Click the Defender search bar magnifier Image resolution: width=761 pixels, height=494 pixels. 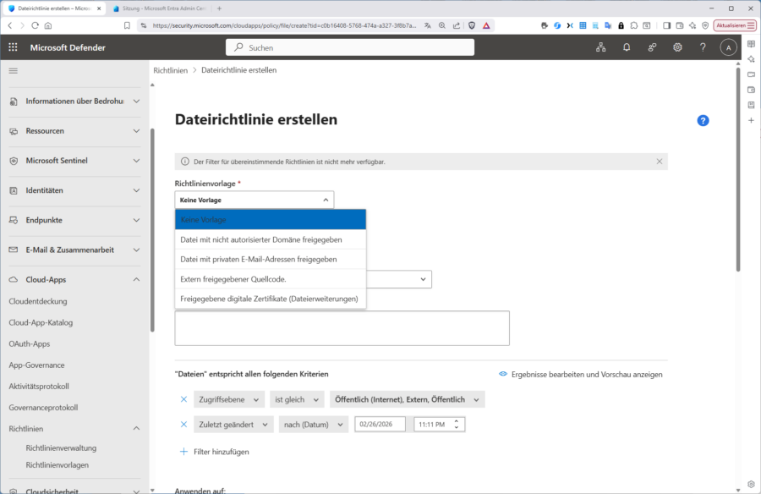(239, 47)
